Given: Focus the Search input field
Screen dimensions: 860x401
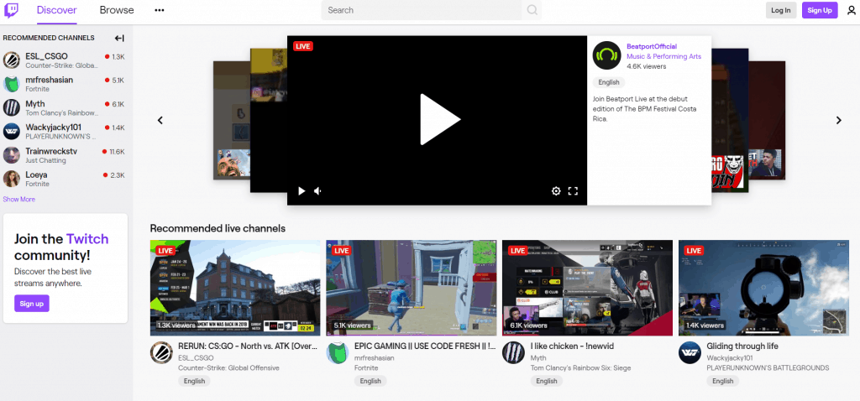Looking at the screenshot, I should click(x=422, y=10).
